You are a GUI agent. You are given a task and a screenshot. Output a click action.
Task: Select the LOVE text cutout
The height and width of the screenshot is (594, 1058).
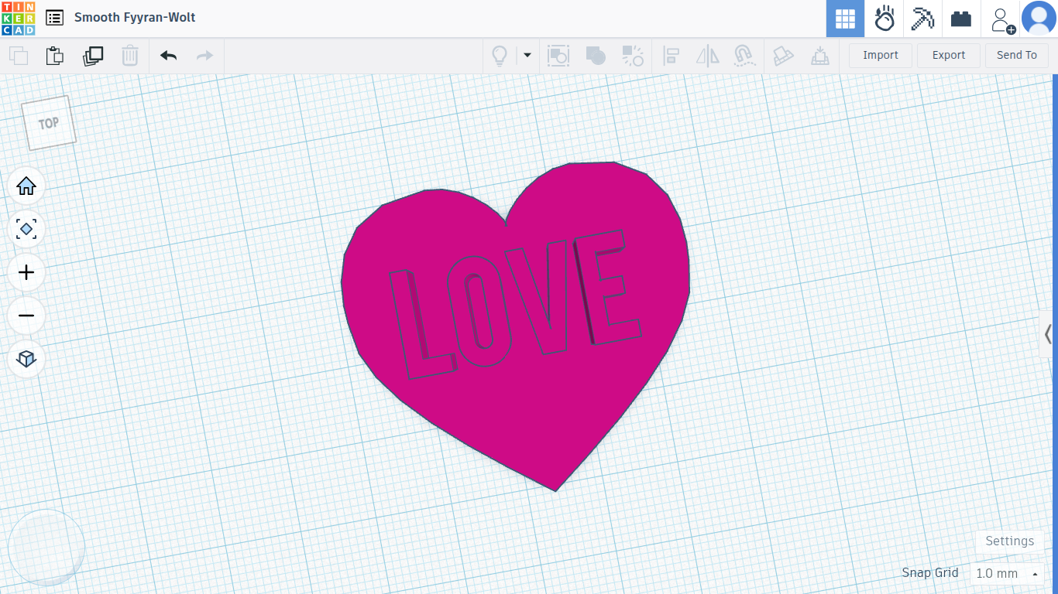(515, 304)
